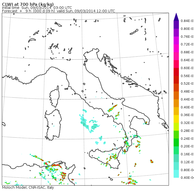The width and height of the screenshot is (194, 191).
Task: Click the 'Forecast + 9 h' valid-time line
Action: [x=58, y=11]
